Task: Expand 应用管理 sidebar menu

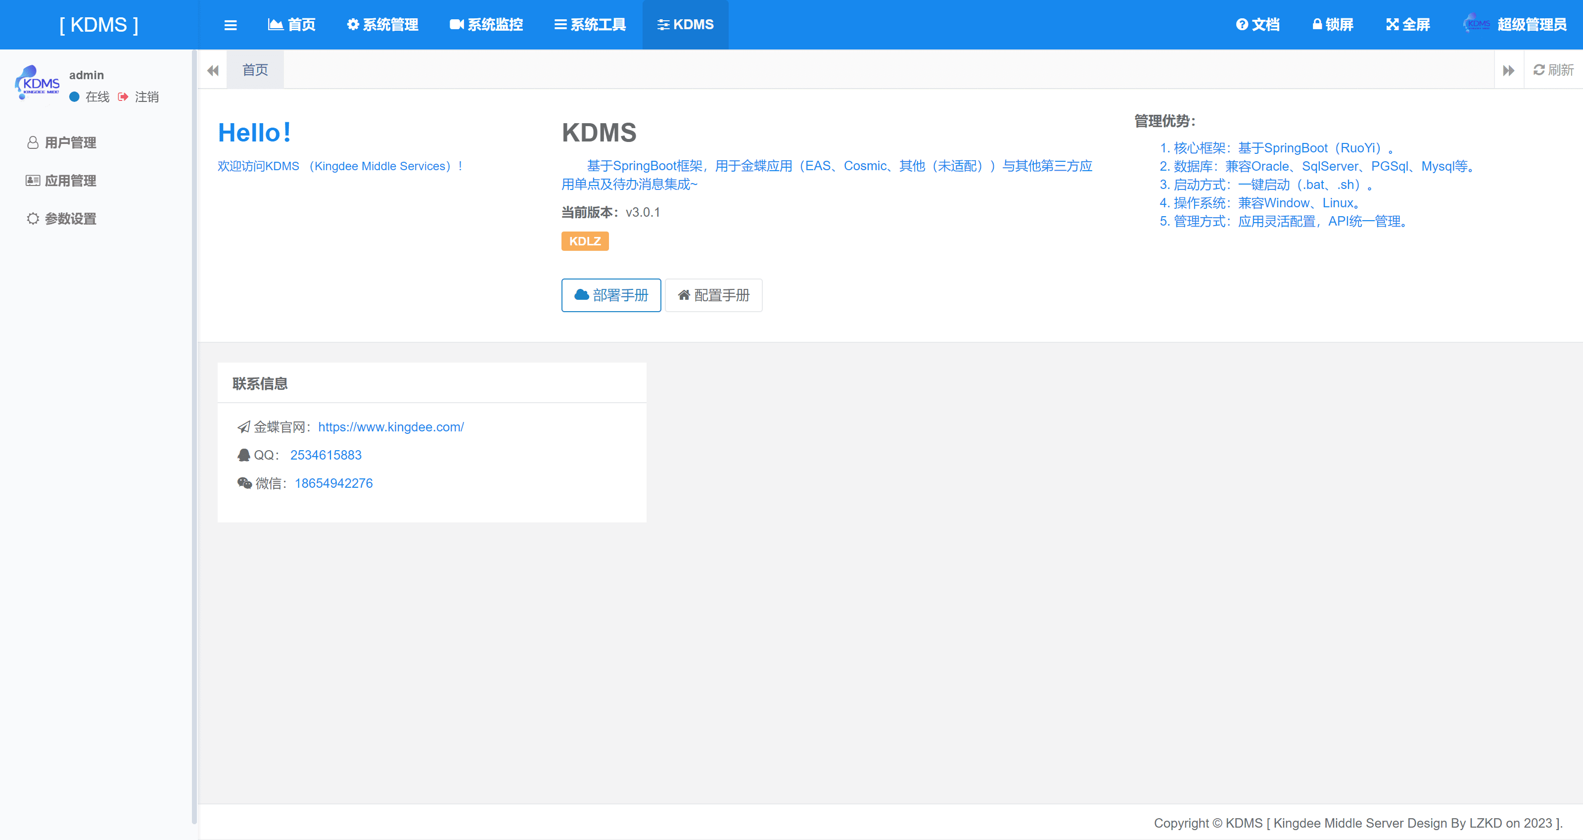Action: click(70, 181)
